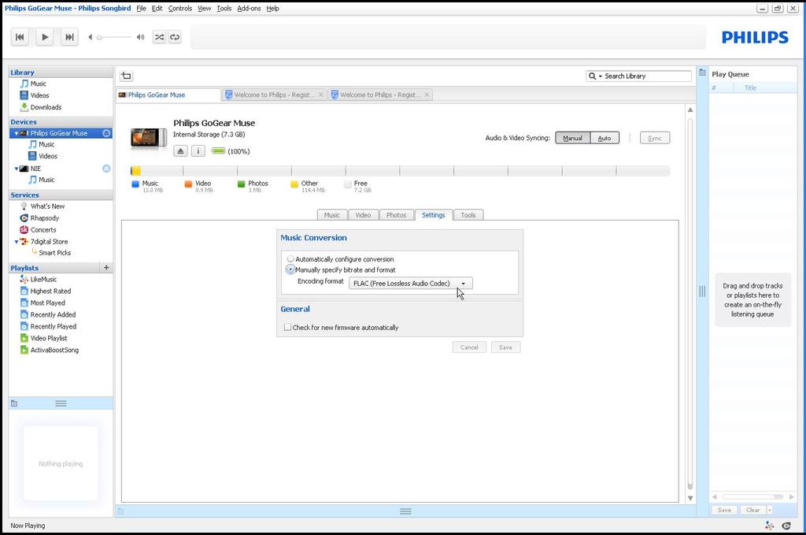Collapse the 7digital Store tree

(x=16, y=241)
